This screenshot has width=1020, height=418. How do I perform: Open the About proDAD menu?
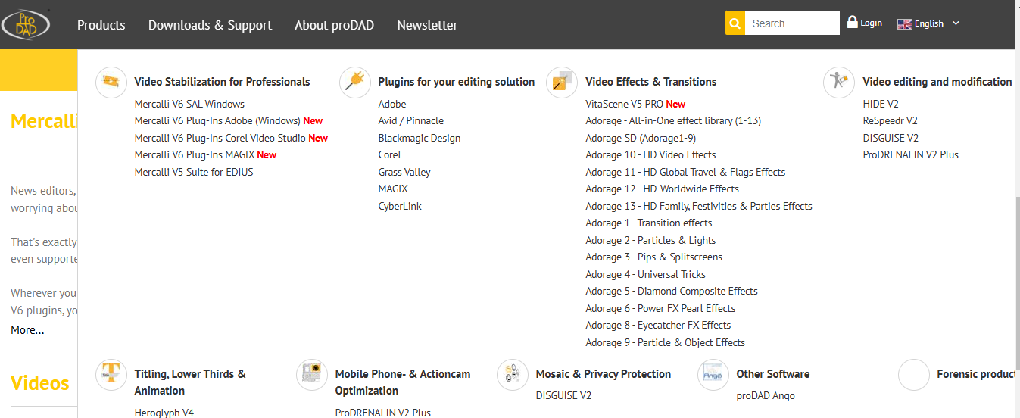pyautogui.click(x=334, y=25)
